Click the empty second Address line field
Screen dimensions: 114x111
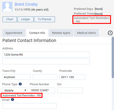pyautogui.click(x=46, y=61)
